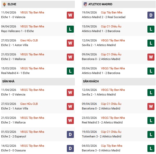Click the L badge for Barcelona 3-0 Atletico Madrid
The image size is (156, 154).
pos(151,148)
